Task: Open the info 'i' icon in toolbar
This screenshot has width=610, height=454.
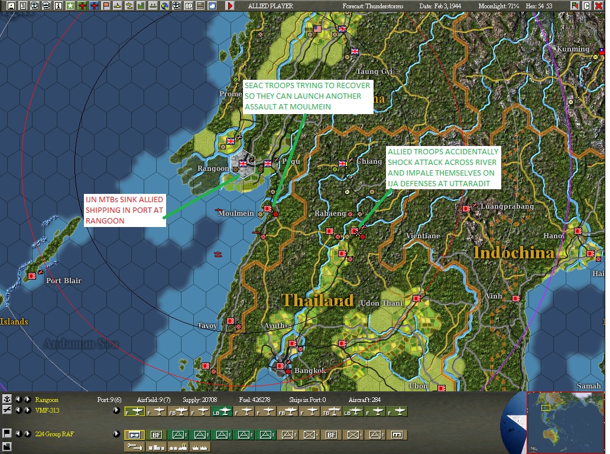Action: pos(59,6)
